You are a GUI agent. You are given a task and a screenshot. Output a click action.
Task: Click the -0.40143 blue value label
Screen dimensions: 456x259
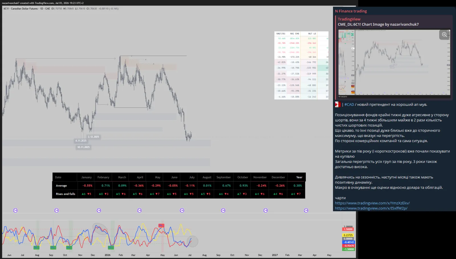pyautogui.click(x=348, y=242)
